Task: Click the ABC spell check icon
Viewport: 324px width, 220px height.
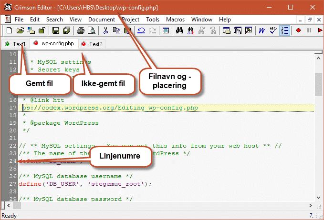Action: pos(273,30)
